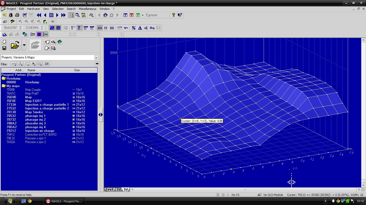Click the filter Off button

pos(47,64)
